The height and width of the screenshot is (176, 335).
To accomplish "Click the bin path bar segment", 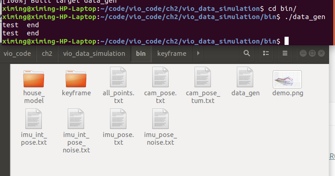I will [141, 54].
